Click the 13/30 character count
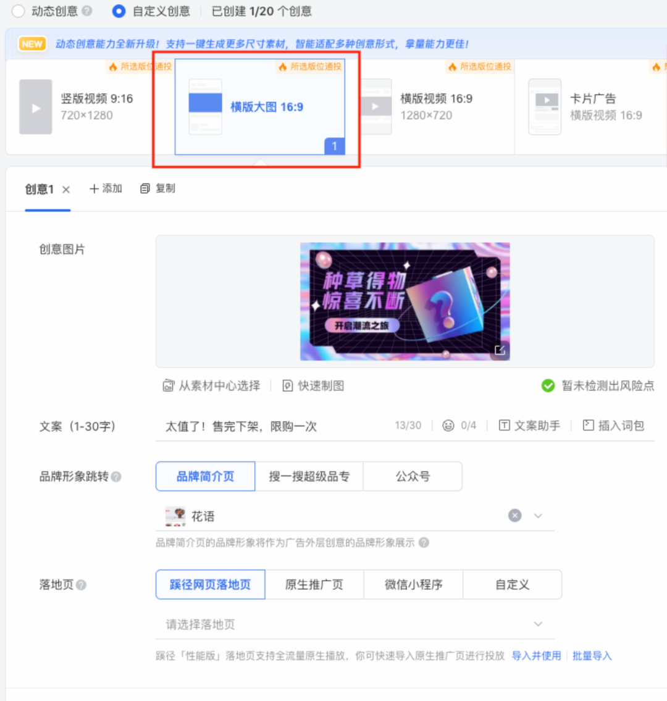The image size is (667, 701). click(408, 425)
